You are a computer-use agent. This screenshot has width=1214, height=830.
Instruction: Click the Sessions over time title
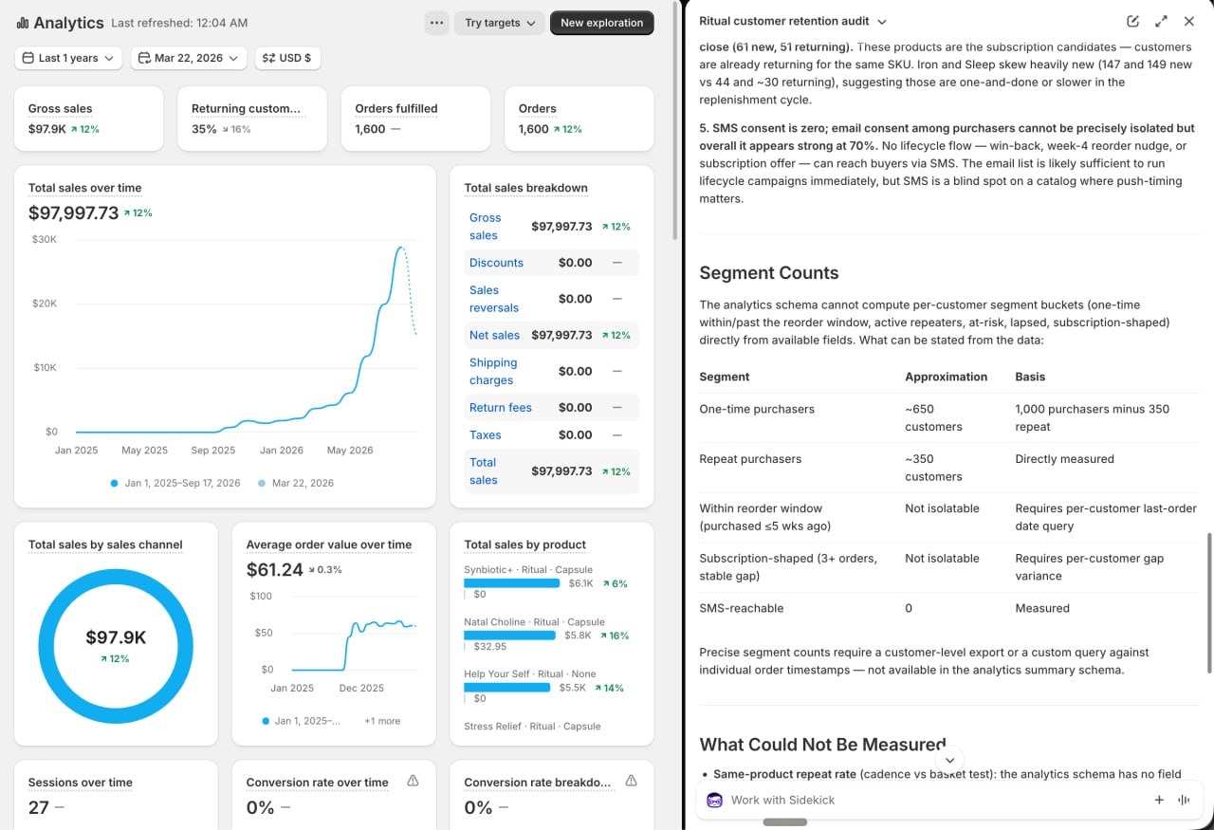(x=81, y=783)
